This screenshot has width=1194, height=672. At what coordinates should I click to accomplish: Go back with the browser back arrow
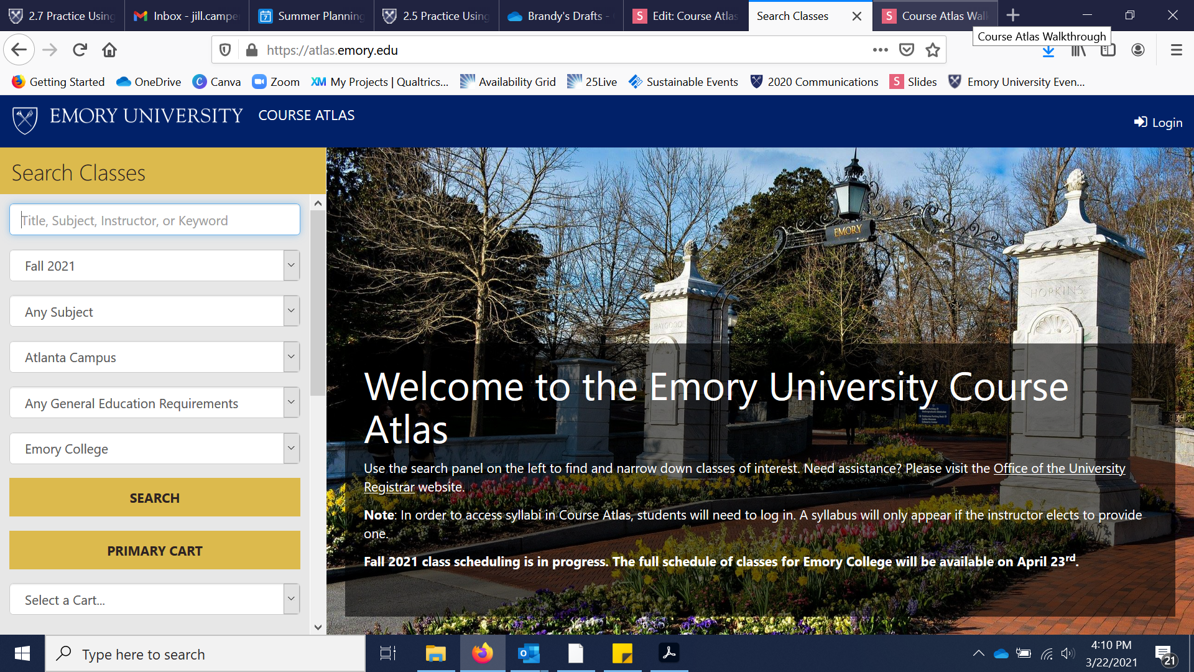19,50
